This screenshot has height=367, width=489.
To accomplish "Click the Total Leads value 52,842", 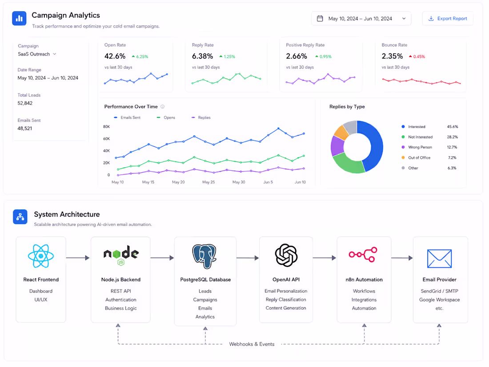I will (x=25, y=103).
